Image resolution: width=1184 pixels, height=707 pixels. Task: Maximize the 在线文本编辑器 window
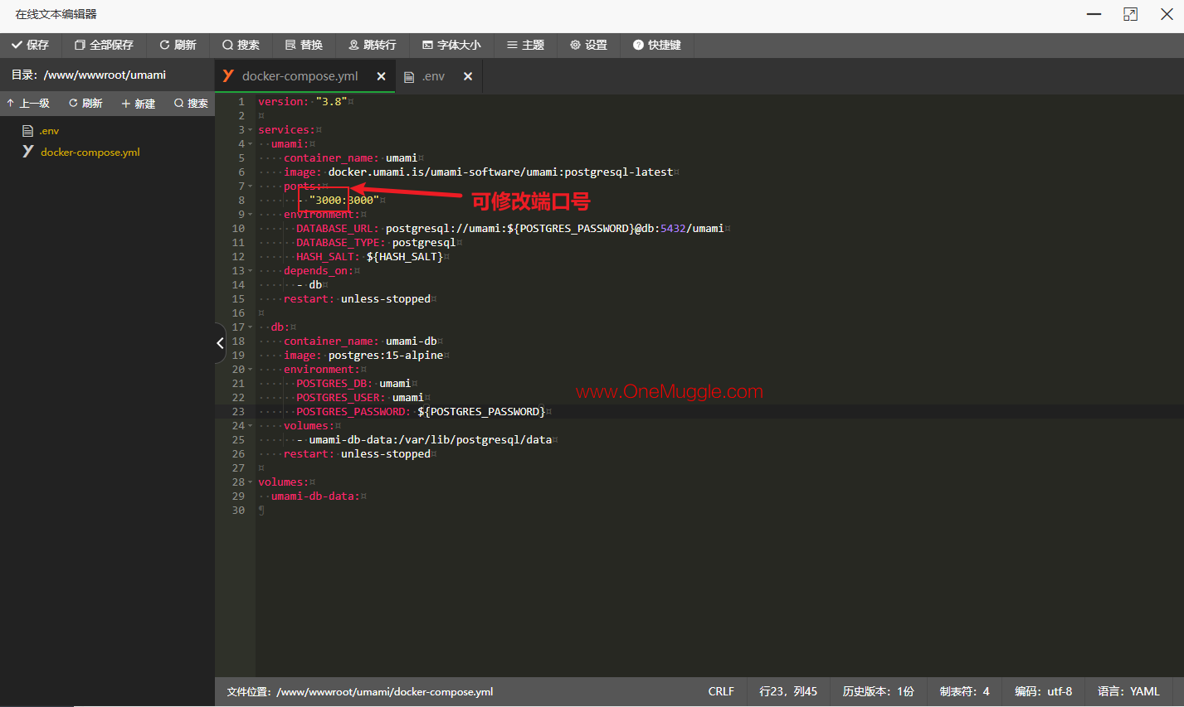pos(1130,14)
